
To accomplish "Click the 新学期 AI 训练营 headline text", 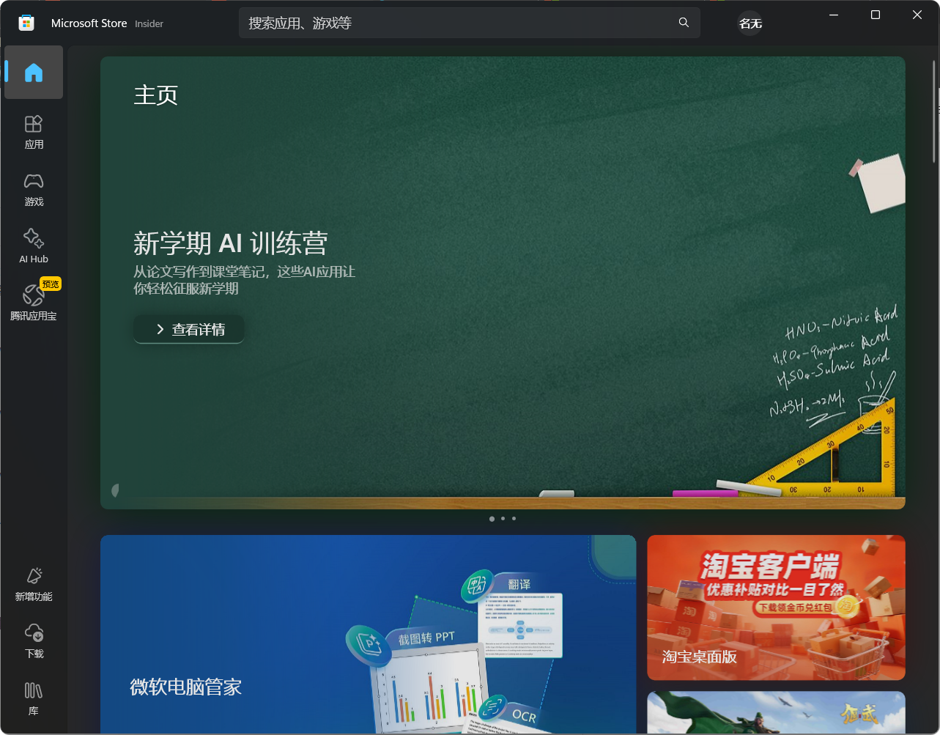I will (x=230, y=243).
